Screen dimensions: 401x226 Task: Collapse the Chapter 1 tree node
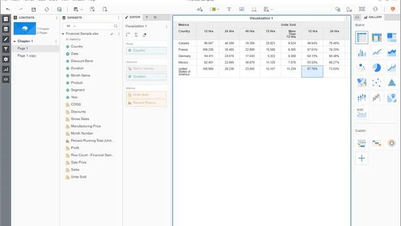14,41
